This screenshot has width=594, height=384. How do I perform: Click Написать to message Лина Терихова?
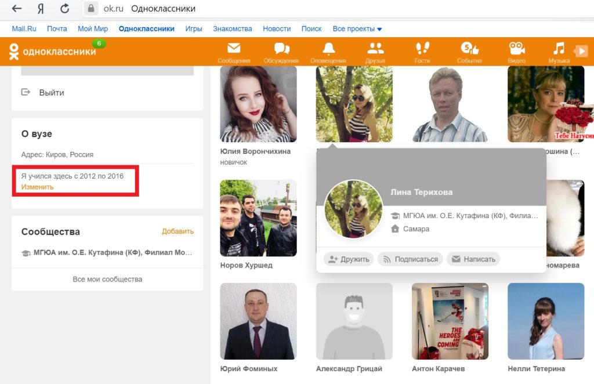tap(473, 259)
